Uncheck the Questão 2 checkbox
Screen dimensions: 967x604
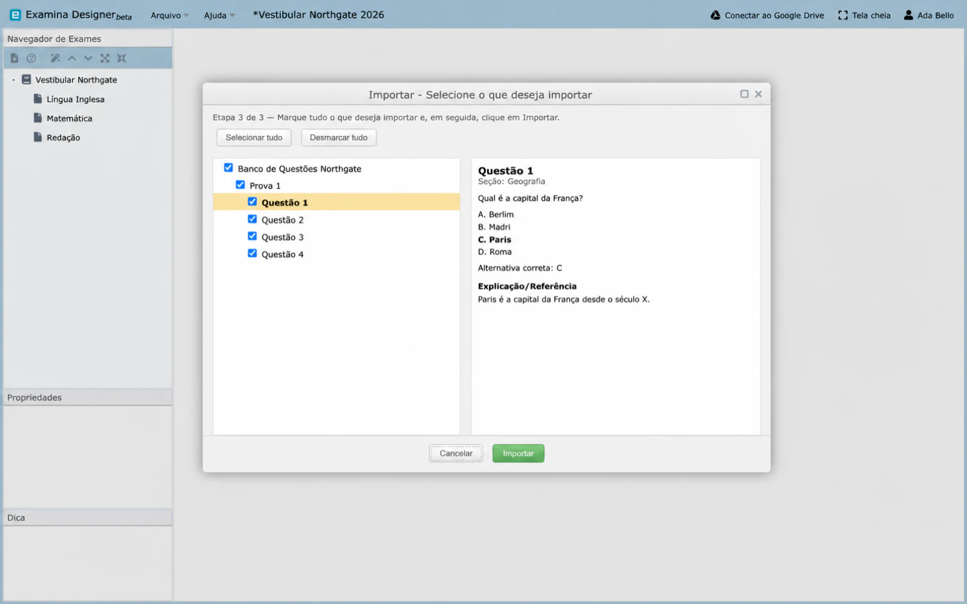click(253, 219)
